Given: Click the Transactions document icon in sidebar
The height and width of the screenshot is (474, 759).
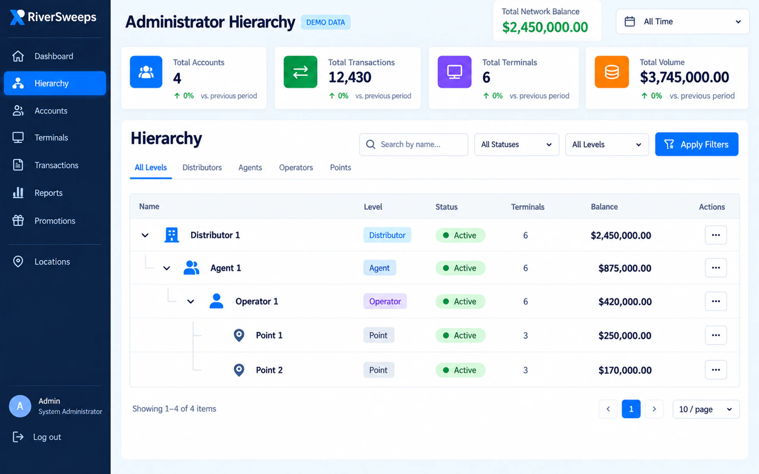Looking at the screenshot, I should 18,165.
